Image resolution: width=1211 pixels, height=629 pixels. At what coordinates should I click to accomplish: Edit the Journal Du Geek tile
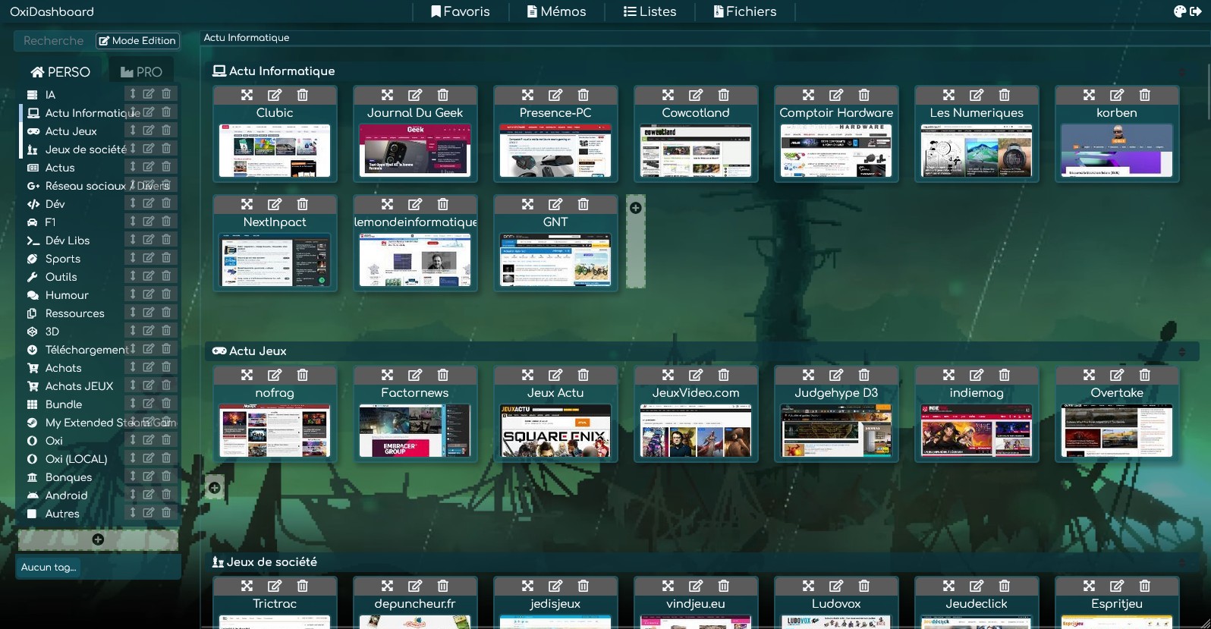[x=415, y=95]
